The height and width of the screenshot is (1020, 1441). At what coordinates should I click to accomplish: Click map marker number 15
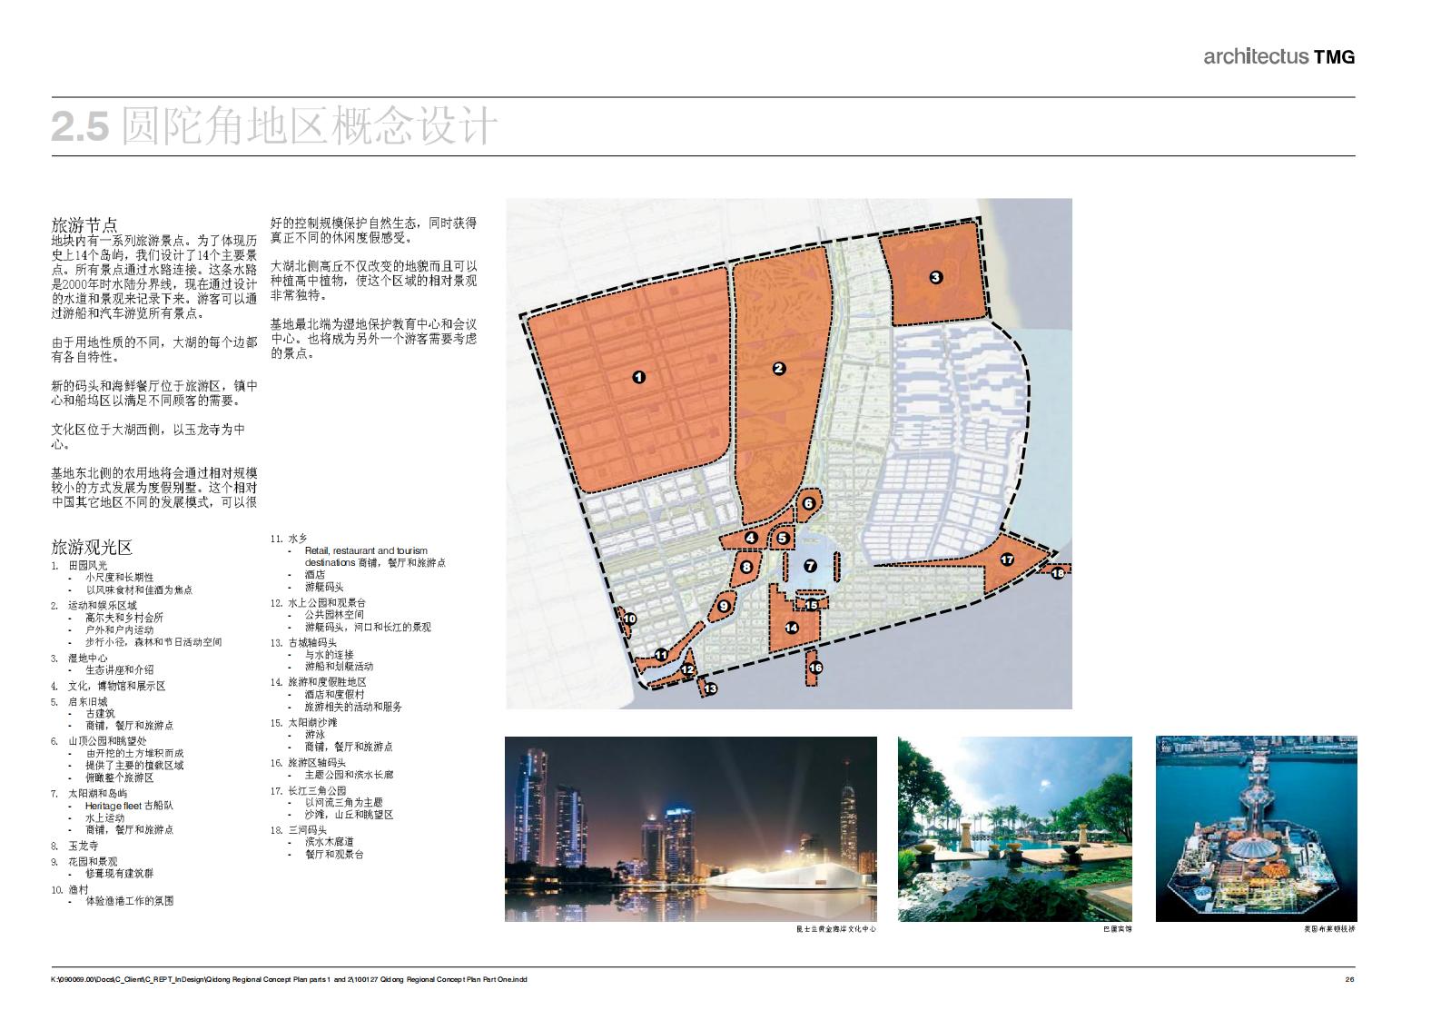tap(812, 604)
